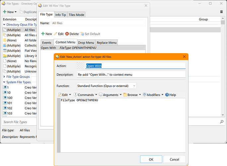
Task: Click the Edit pencil icon in File Type dialog
Action: [55, 34]
